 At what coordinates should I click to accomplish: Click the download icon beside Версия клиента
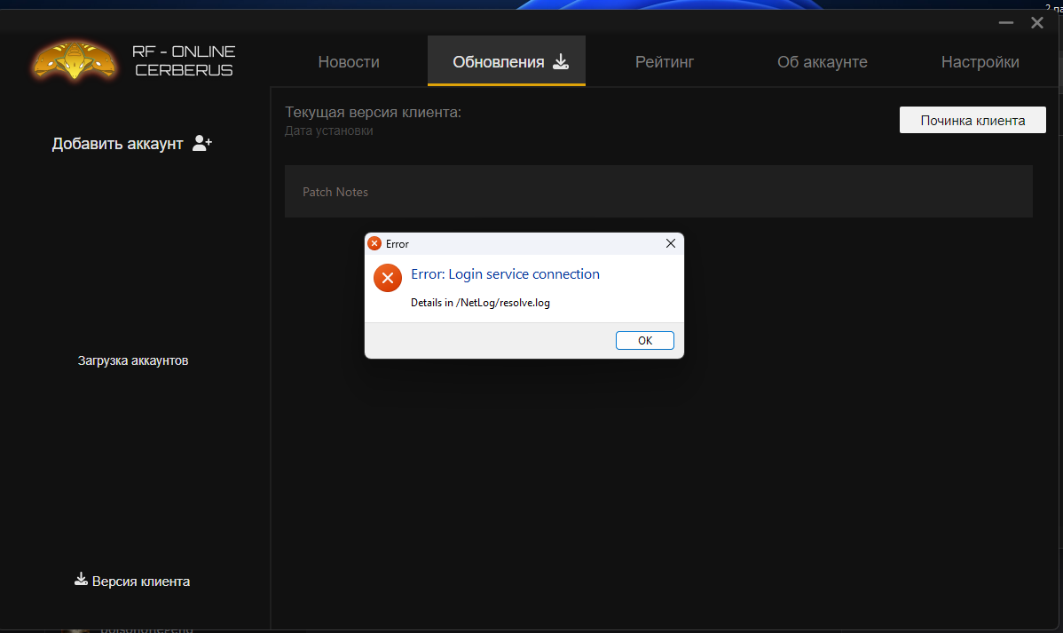click(81, 581)
